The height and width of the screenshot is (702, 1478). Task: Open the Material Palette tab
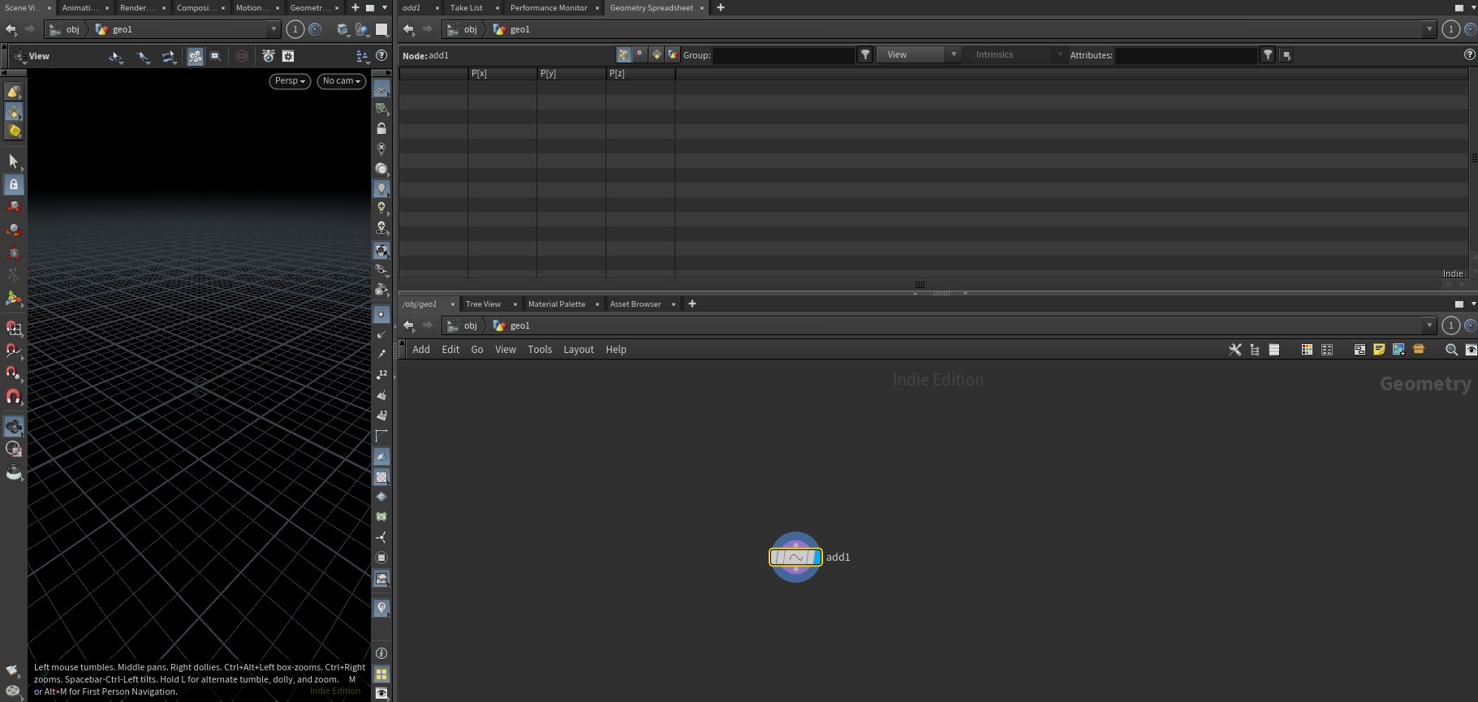(x=557, y=304)
